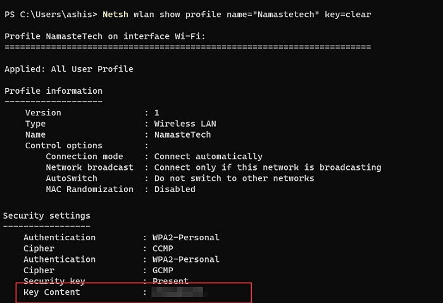
Task: Click the "Do not switch to other networks" text
Action: (x=234, y=178)
